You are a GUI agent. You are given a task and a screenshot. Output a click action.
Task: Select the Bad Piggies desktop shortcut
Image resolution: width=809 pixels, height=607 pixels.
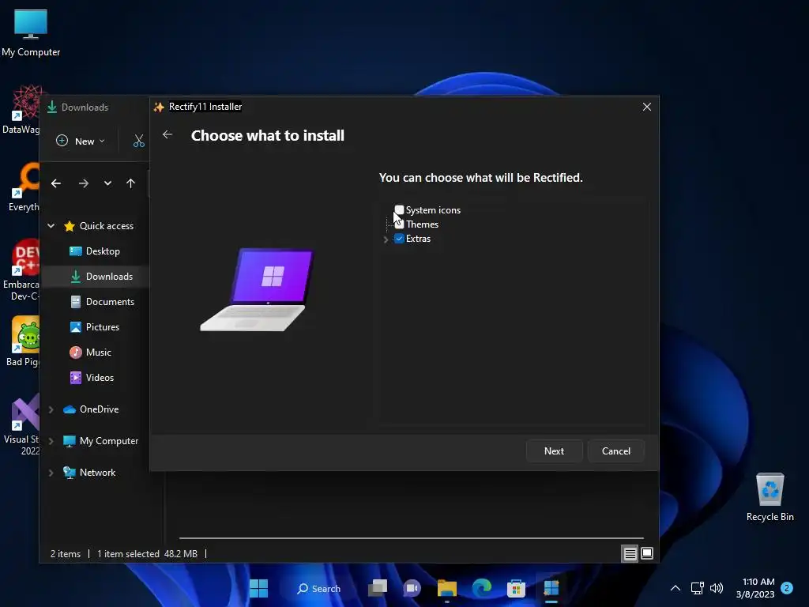pos(23,341)
